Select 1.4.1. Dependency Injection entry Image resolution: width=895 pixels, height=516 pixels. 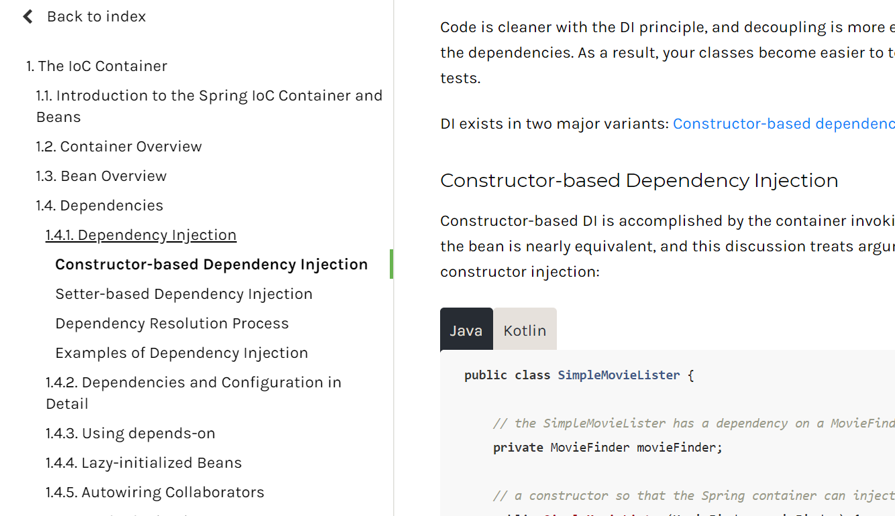[141, 235]
